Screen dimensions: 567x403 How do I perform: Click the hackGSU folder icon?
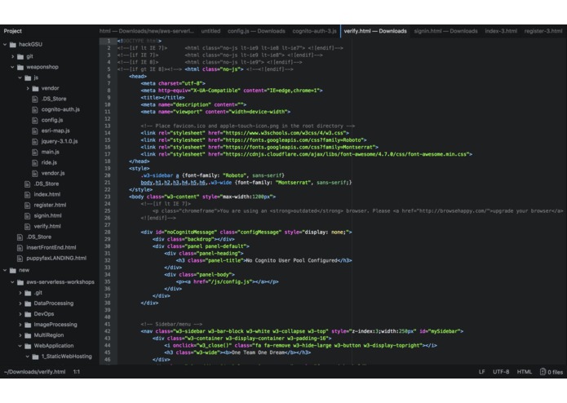click(13, 44)
